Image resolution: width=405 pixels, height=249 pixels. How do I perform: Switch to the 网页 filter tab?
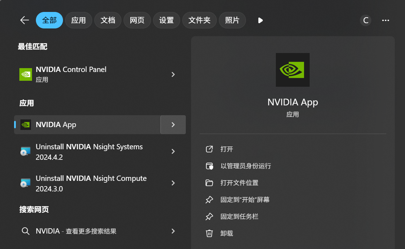[137, 20]
